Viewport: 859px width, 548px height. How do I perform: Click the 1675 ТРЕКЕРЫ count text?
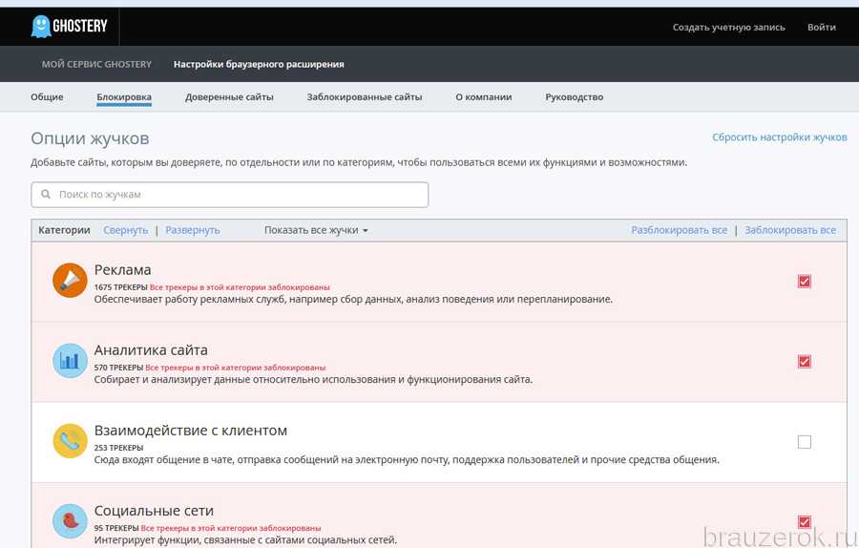click(120, 287)
